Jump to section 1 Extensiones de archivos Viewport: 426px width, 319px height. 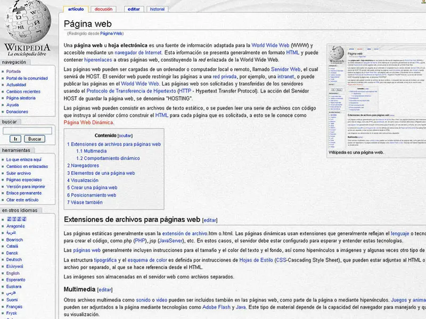point(114,144)
